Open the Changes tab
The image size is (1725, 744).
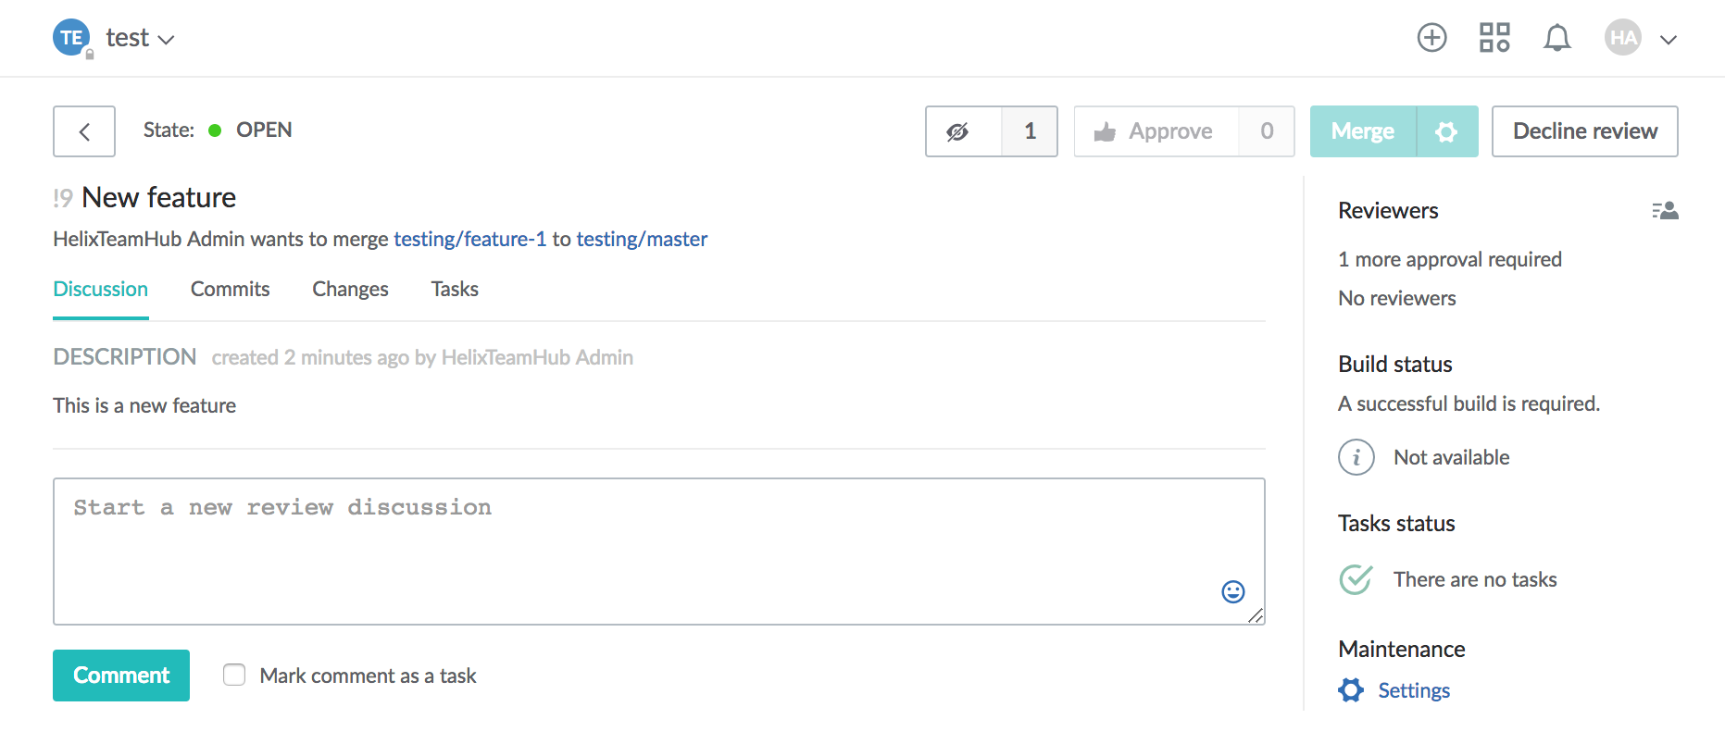[x=350, y=289]
